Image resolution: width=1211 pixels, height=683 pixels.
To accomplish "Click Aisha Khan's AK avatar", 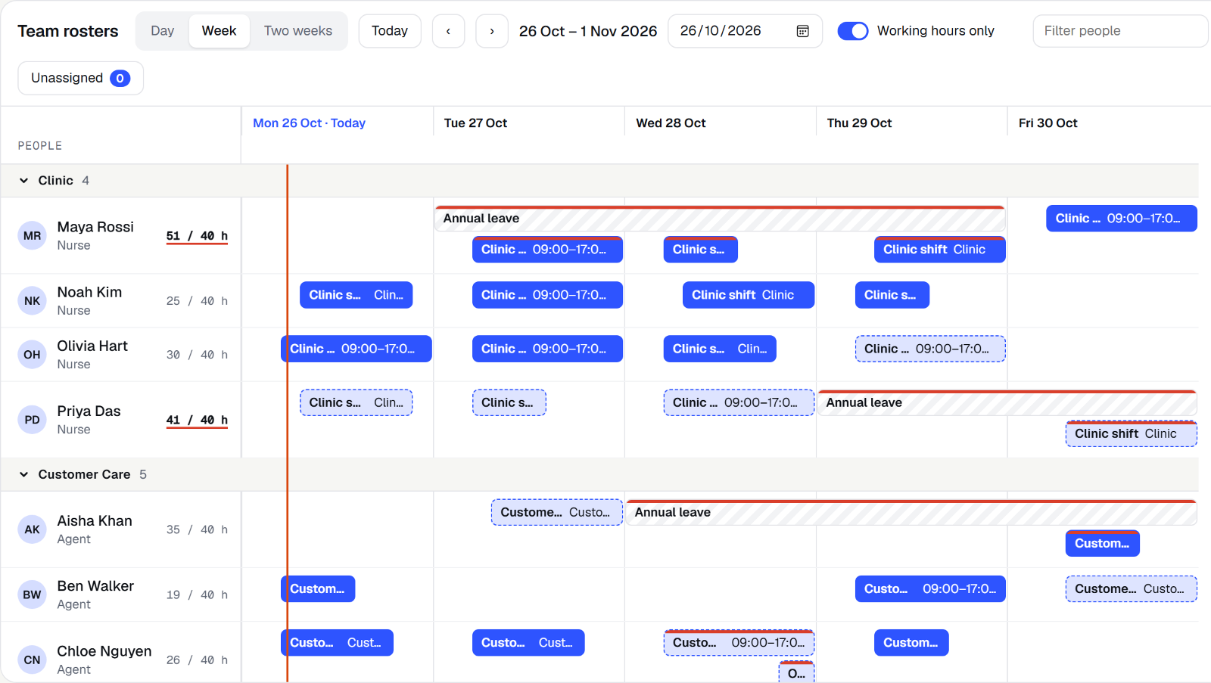I will (32, 529).
